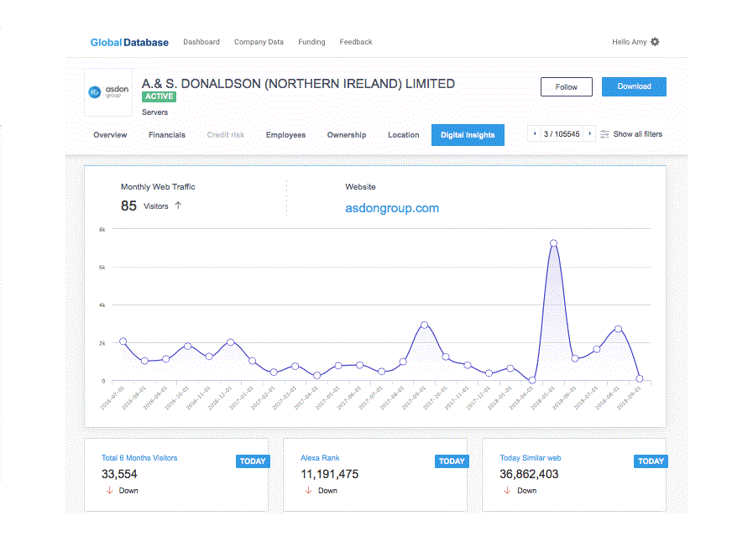Click the 3 / 105545 record counter
The width and height of the screenshot is (753, 552).
562,134
